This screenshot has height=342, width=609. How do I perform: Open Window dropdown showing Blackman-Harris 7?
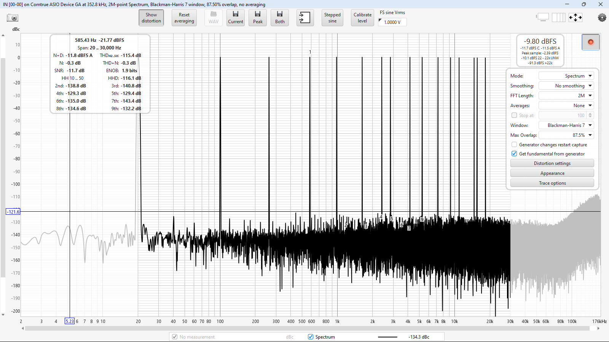[566, 125]
